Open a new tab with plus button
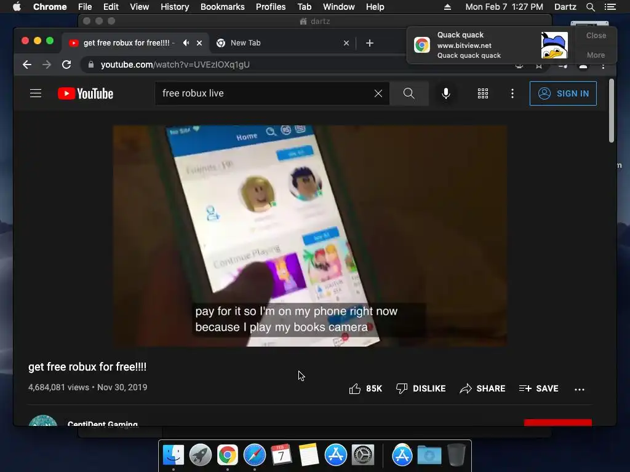 coord(370,43)
